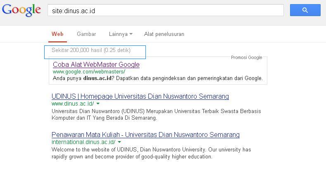This screenshot has width=326, height=170.
Task: Open the Coba Alat WebMaster Google link
Action: point(96,64)
